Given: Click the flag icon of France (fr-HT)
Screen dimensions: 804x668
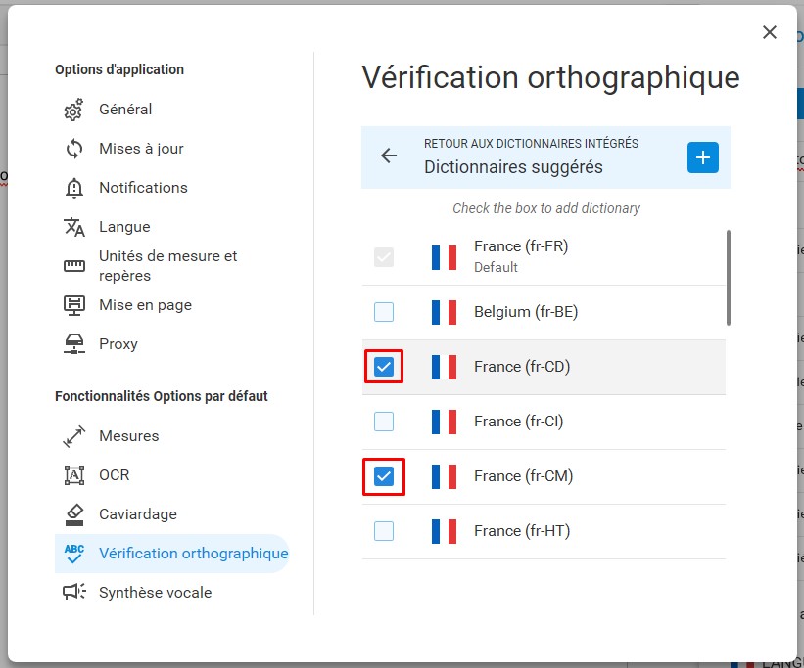Looking at the screenshot, I should click(444, 531).
